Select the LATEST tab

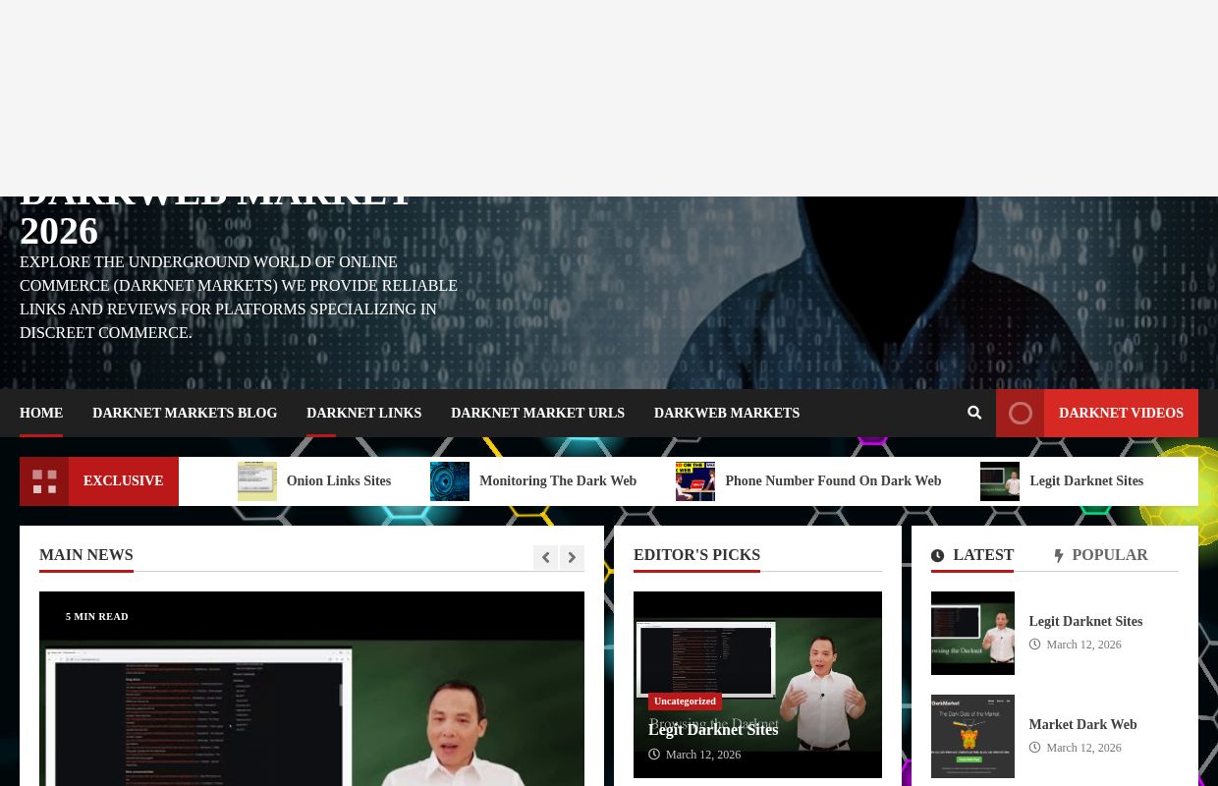[x=983, y=555]
